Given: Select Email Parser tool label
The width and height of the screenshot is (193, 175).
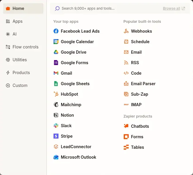Looking at the screenshot, I should click(x=143, y=84).
